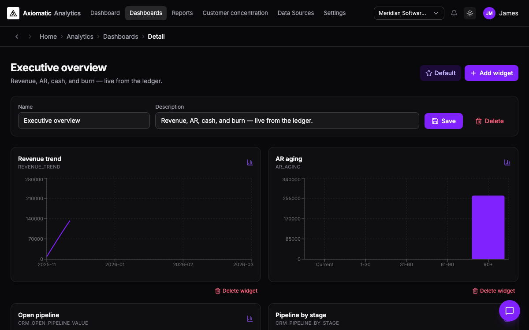
Task: Open the JM user avatar
Action: 489,13
